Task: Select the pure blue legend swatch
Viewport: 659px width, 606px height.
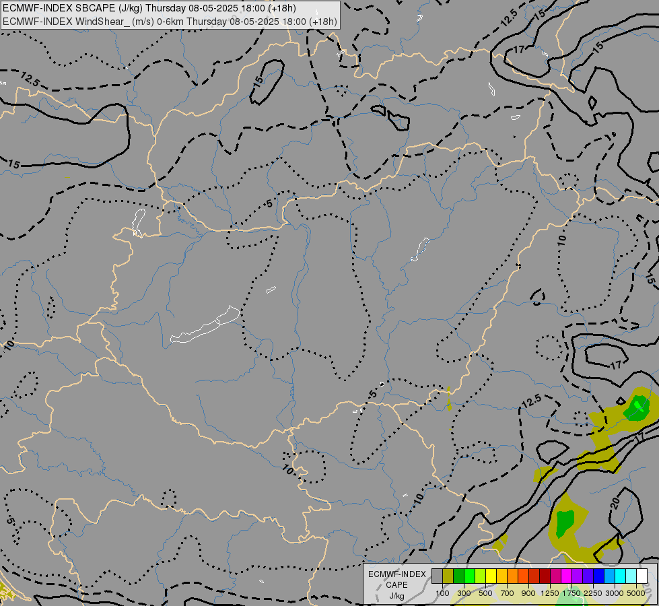Action: tap(598, 576)
